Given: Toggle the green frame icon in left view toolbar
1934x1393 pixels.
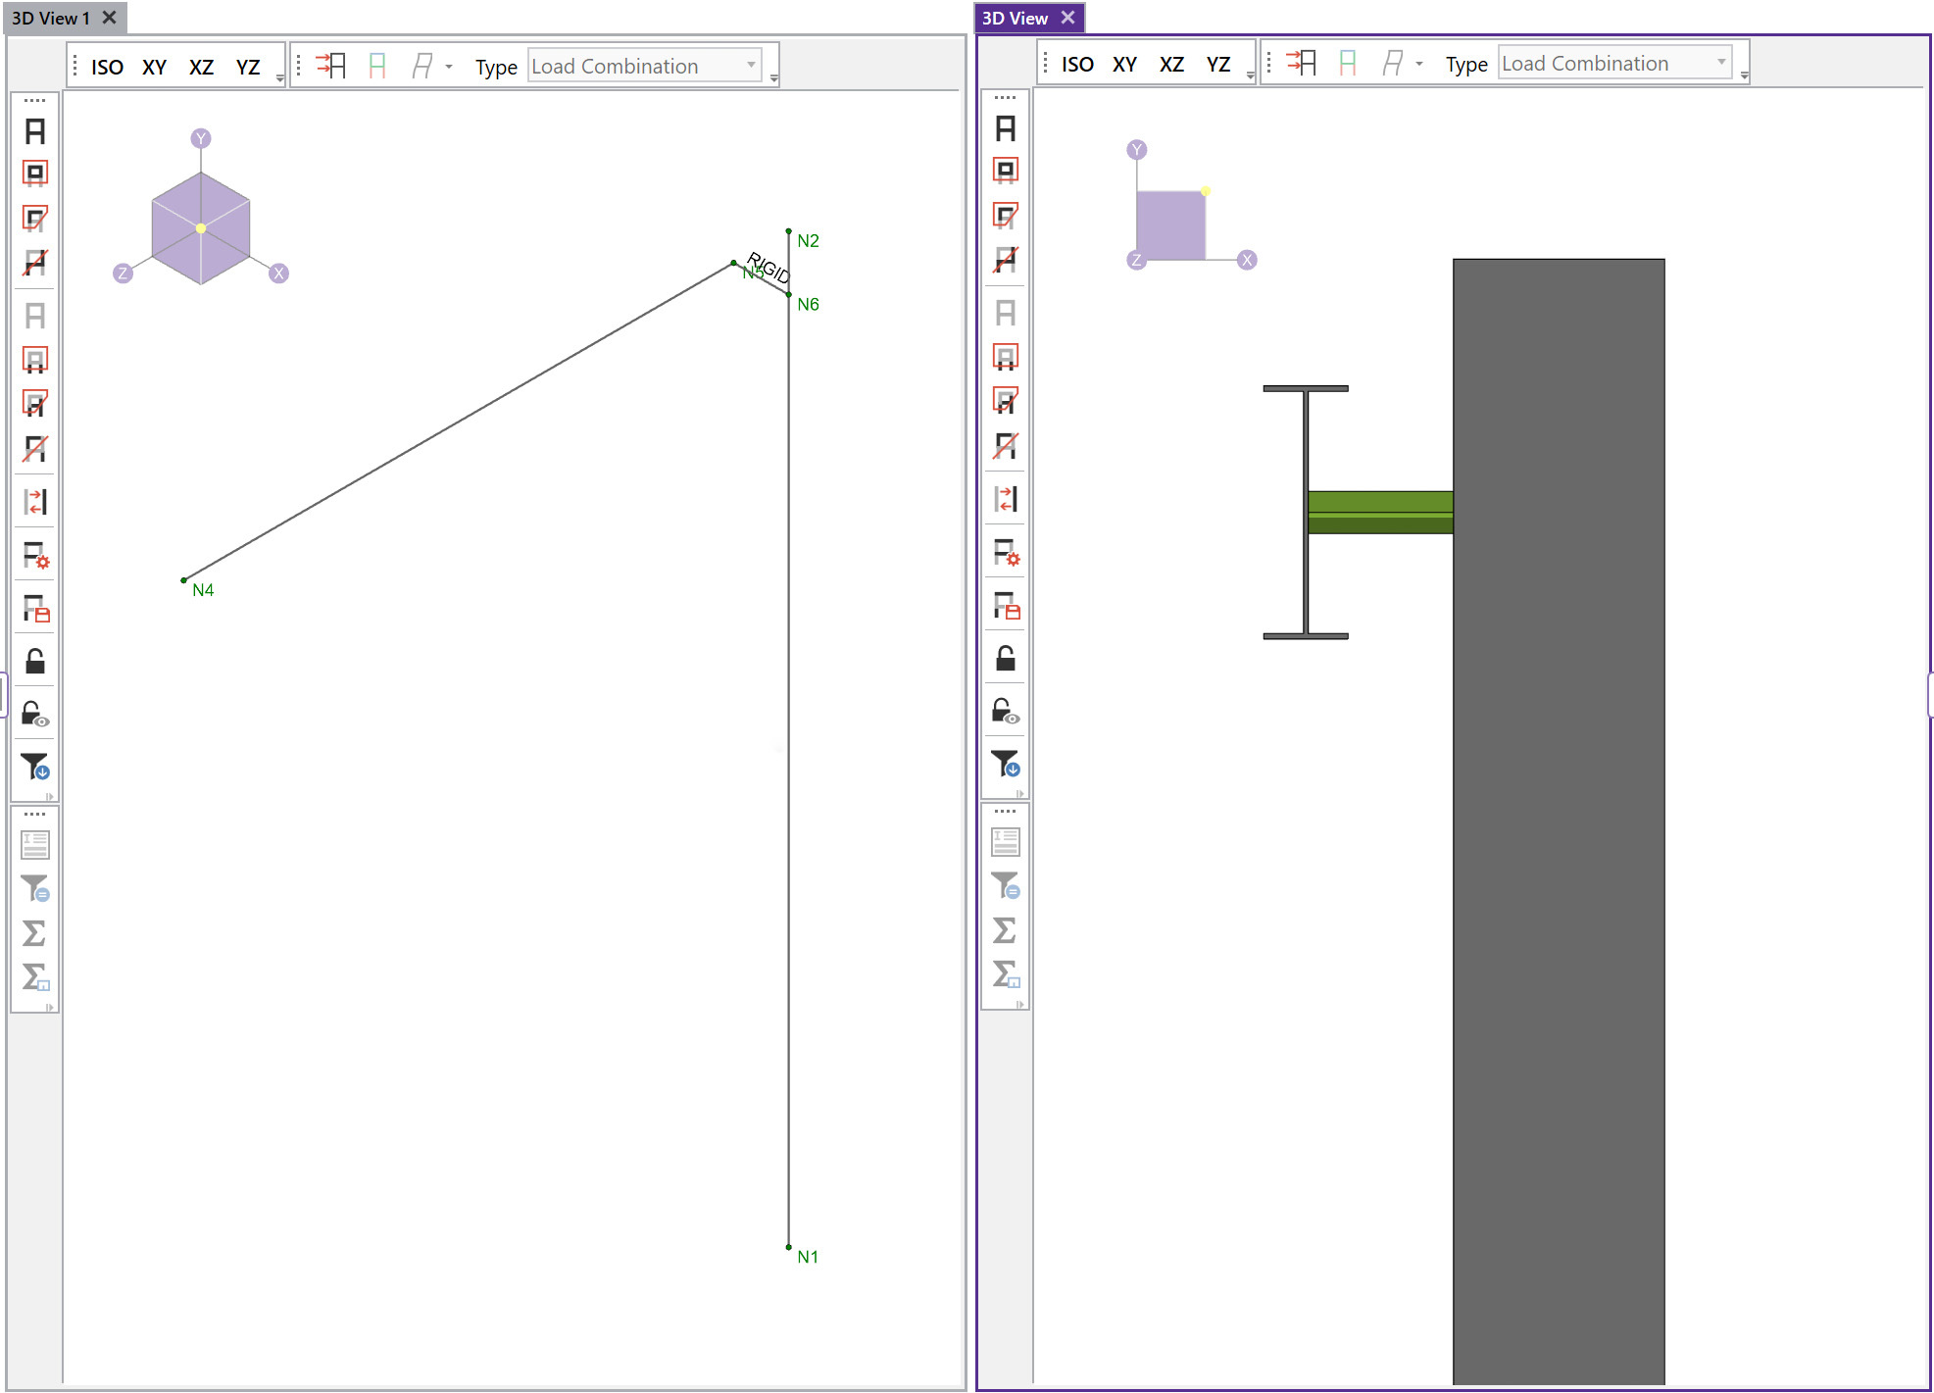Looking at the screenshot, I should [376, 66].
